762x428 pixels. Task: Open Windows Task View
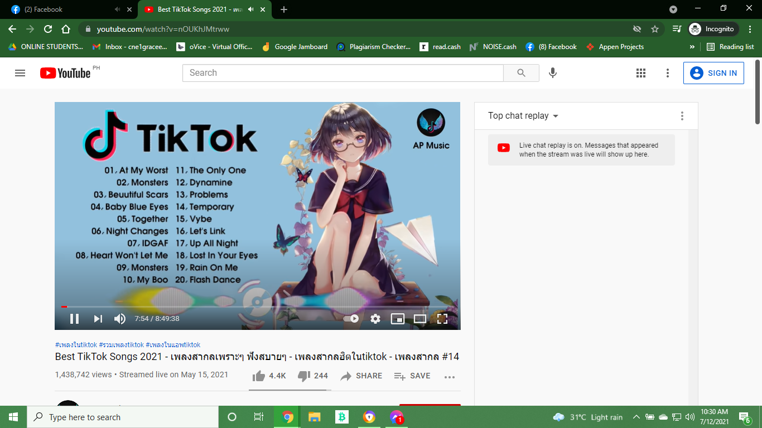(x=259, y=417)
